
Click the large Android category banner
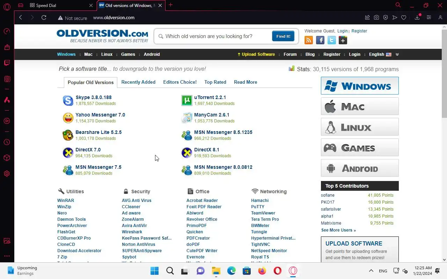pos(360,168)
